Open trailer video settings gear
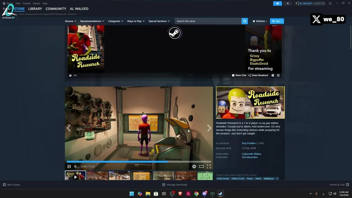This screenshot has height=198, width=352. pos(194,166)
